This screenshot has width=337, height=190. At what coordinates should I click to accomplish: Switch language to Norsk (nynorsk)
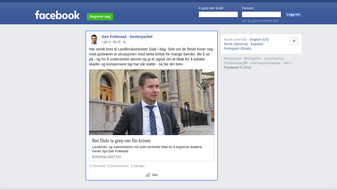236,44
